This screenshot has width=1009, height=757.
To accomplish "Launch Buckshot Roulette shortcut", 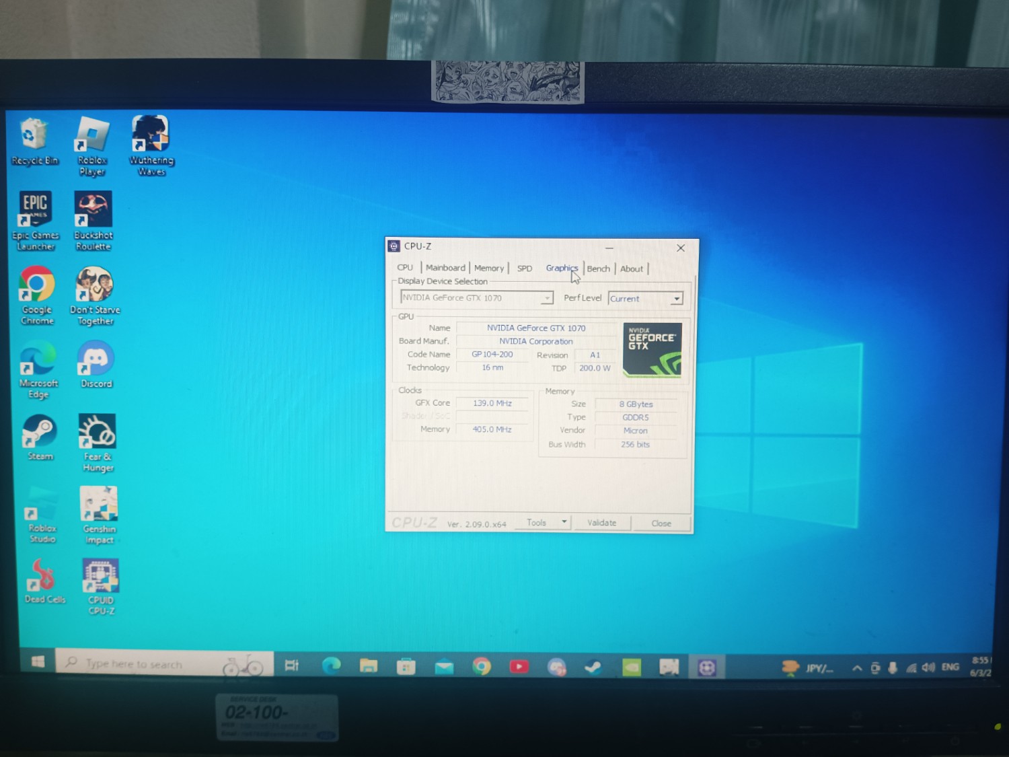I will pyautogui.click(x=94, y=221).
